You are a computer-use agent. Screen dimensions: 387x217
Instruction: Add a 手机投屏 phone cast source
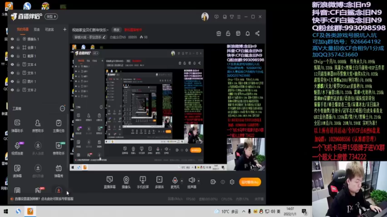(143, 182)
